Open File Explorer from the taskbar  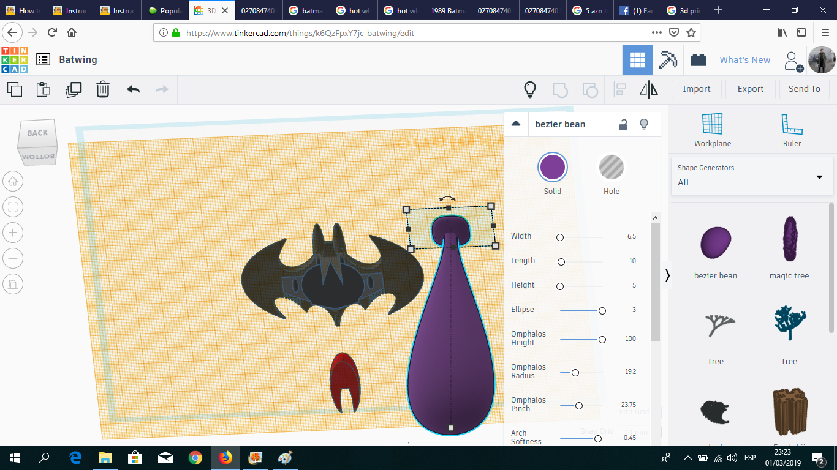click(105, 458)
